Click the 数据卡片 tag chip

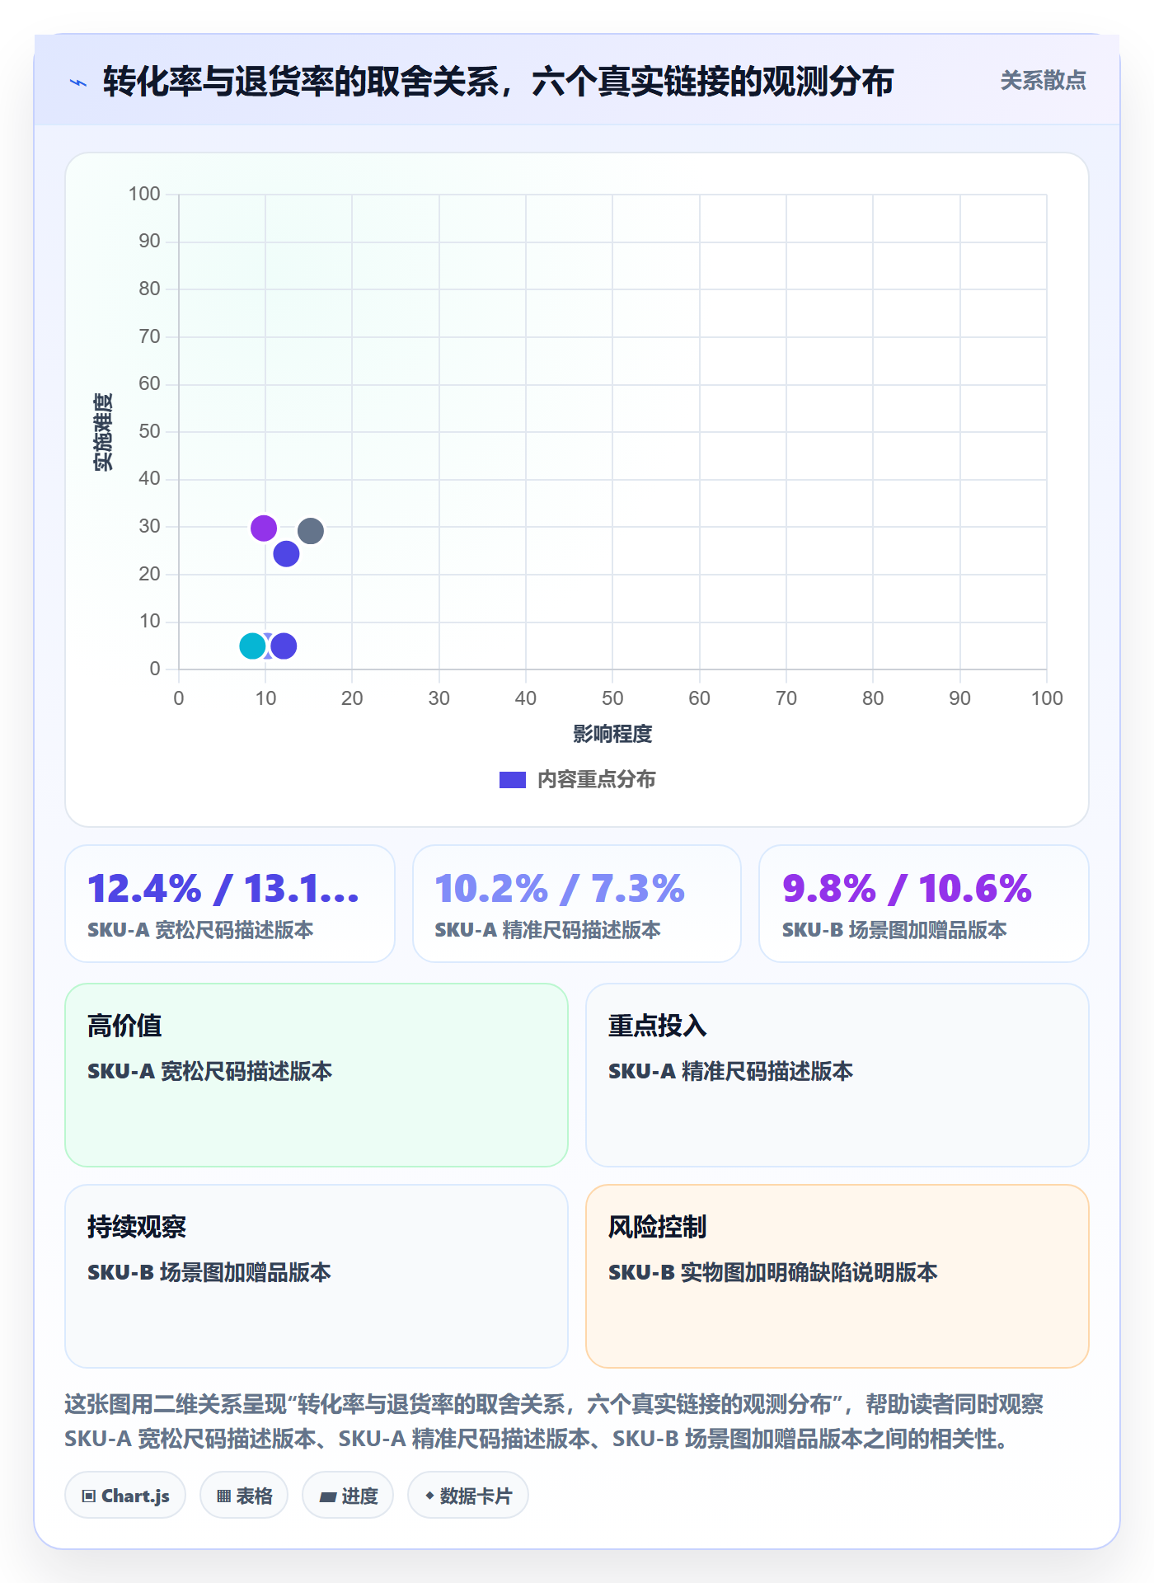pyautogui.click(x=468, y=1495)
